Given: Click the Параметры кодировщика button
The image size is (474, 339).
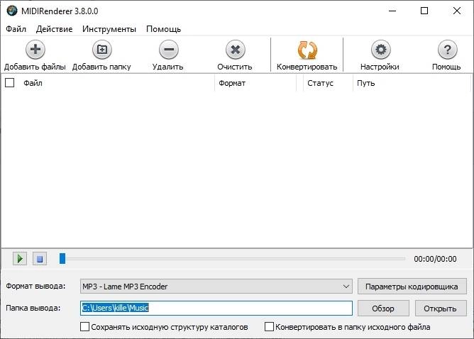Looking at the screenshot, I should pyautogui.click(x=412, y=287).
